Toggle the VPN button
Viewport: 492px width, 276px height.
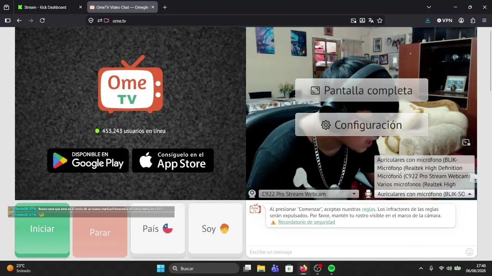coord(445,21)
